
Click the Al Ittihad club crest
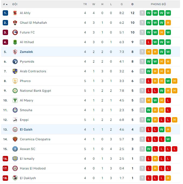[x=15, y=42]
